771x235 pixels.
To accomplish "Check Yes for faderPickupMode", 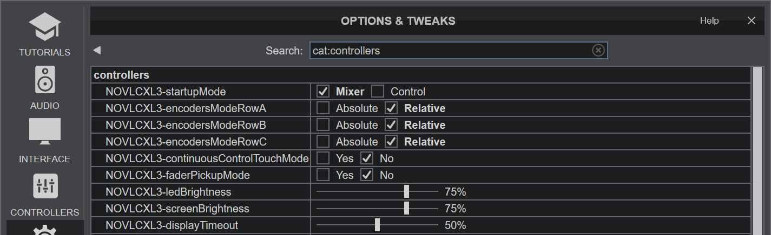I will click(x=323, y=175).
